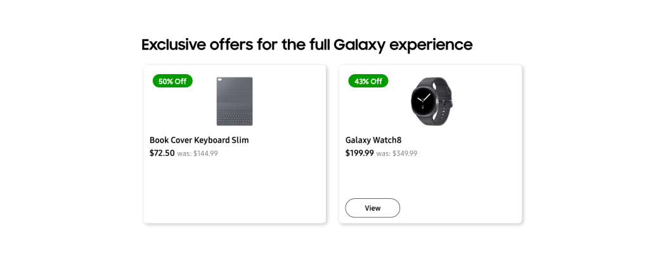Click the green 50% Off badge
Screen dimensions: 648x254
tap(172, 81)
